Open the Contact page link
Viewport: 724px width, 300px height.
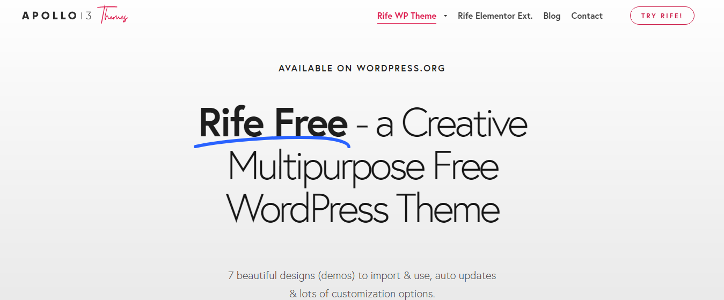(587, 16)
